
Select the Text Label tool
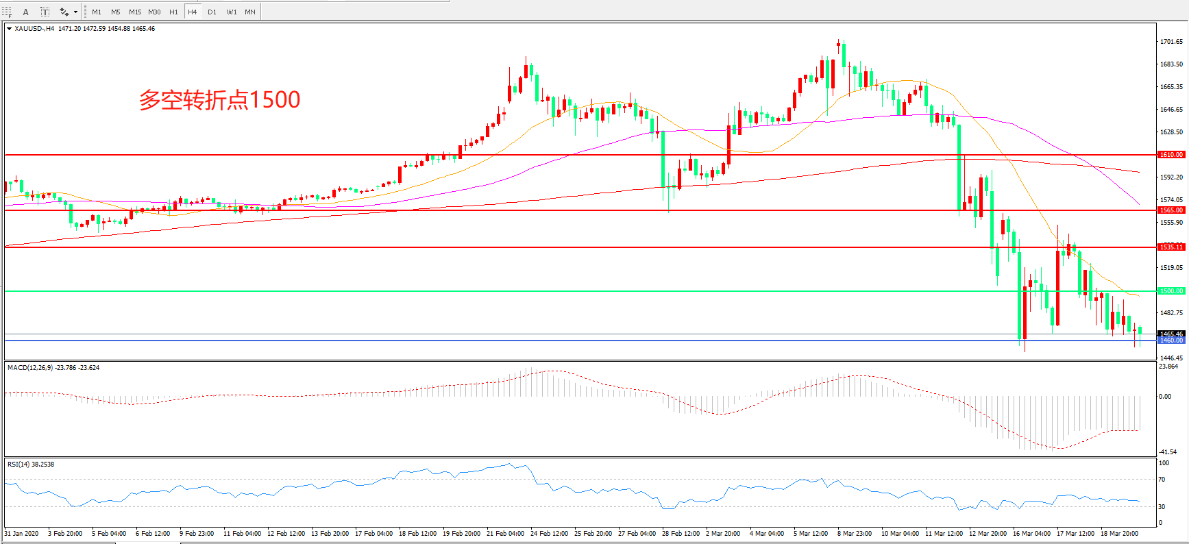click(x=45, y=12)
